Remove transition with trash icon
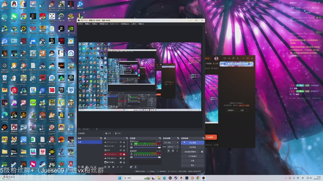Viewport: 323px width, 181px height. [x=173, y=150]
